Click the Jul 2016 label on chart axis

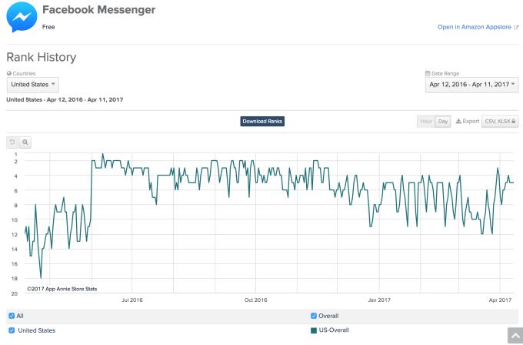(x=132, y=300)
